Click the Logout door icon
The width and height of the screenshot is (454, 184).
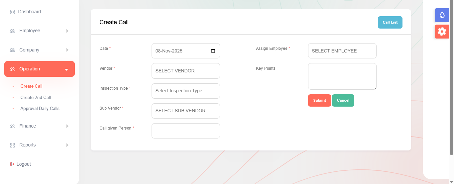point(12,164)
